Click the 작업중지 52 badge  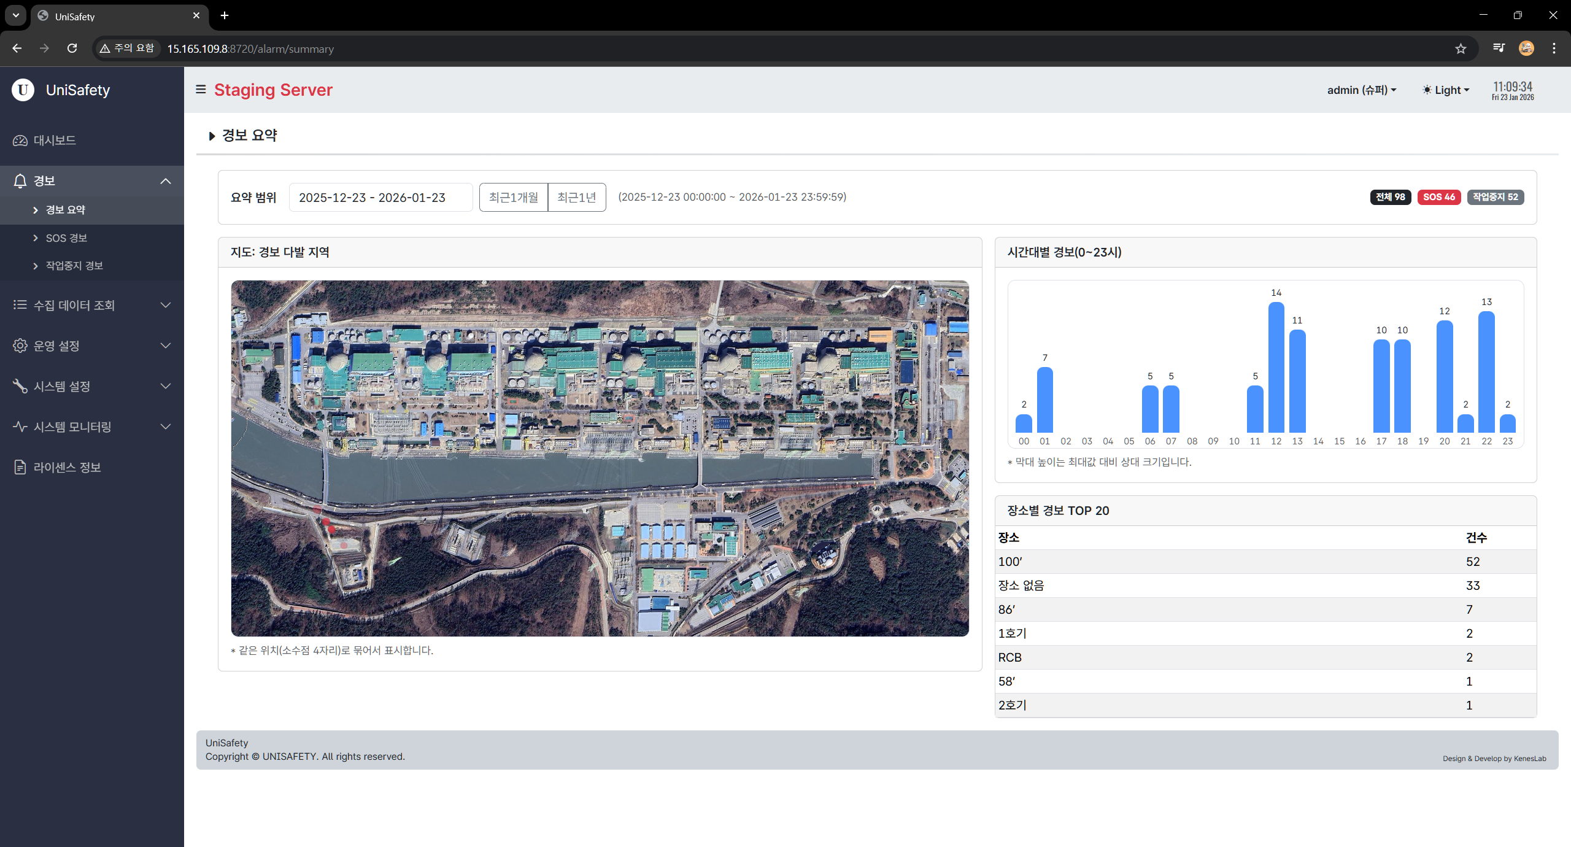[x=1496, y=197]
